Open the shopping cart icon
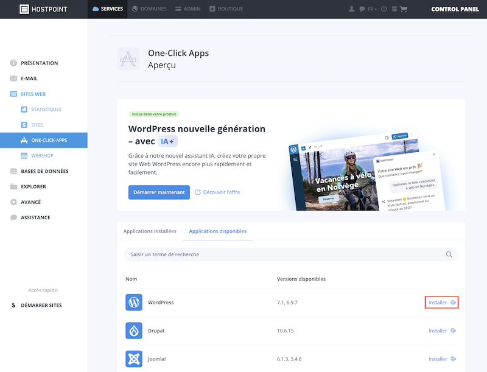The height and width of the screenshot is (372, 487). click(404, 9)
